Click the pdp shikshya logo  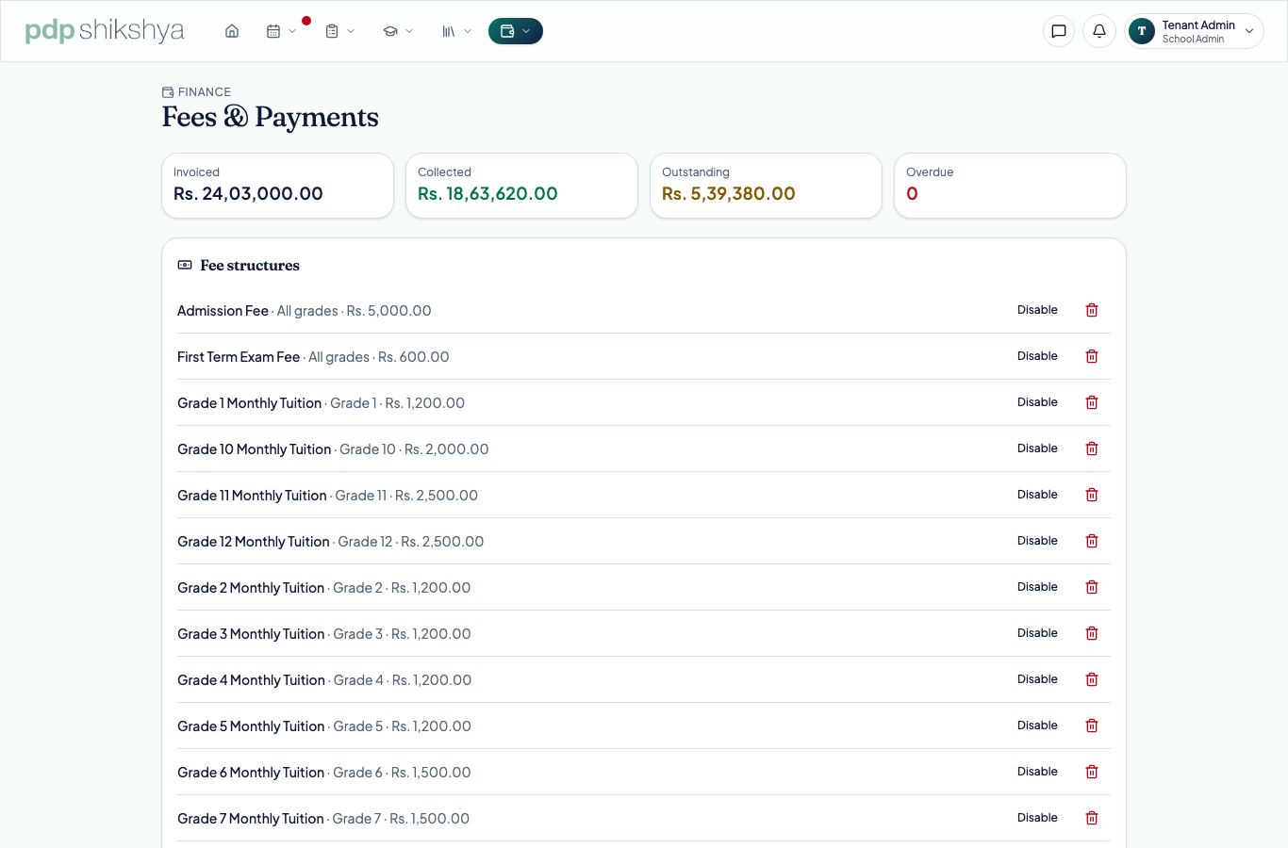(x=105, y=31)
